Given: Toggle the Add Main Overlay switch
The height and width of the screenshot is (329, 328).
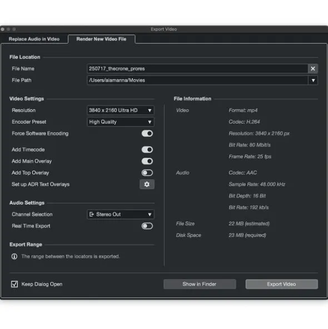Looking at the screenshot, I should click(x=147, y=161).
